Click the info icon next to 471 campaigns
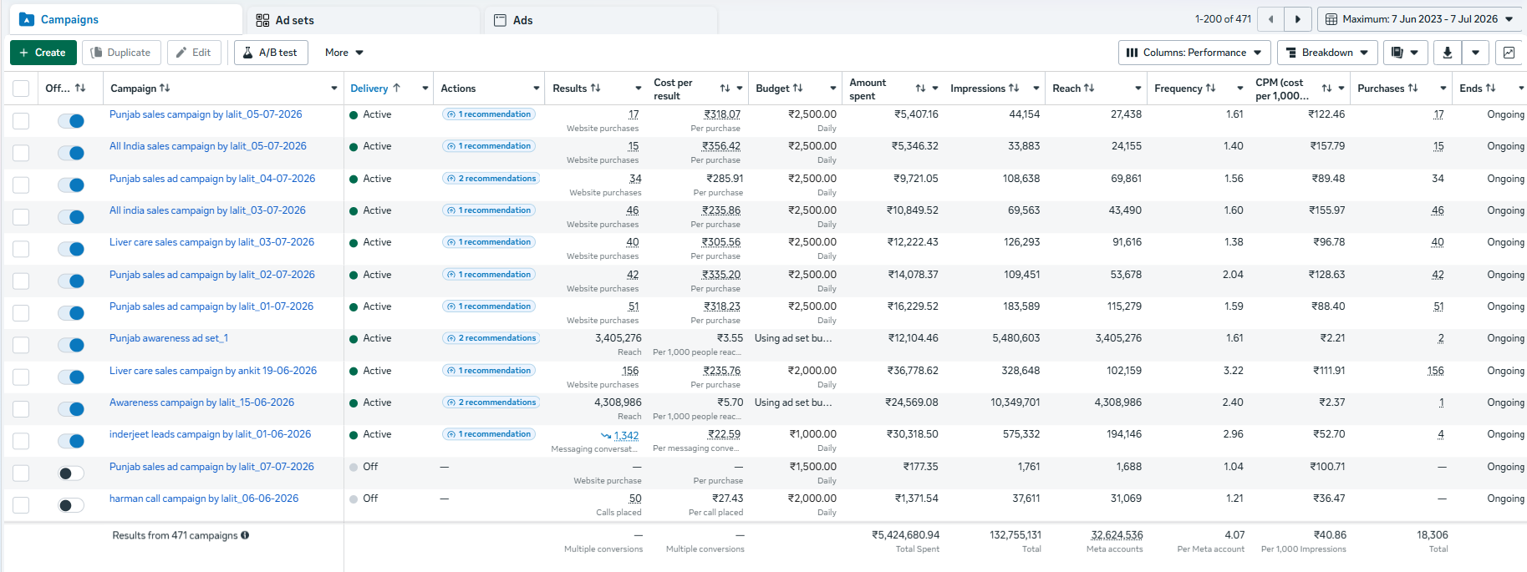Screen dimensions: 1527x572 point(245,535)
